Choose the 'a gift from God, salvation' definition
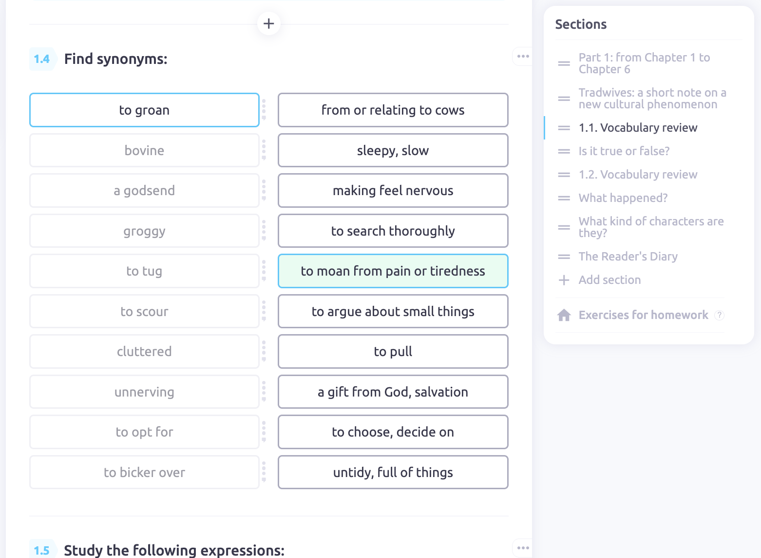 393,392
